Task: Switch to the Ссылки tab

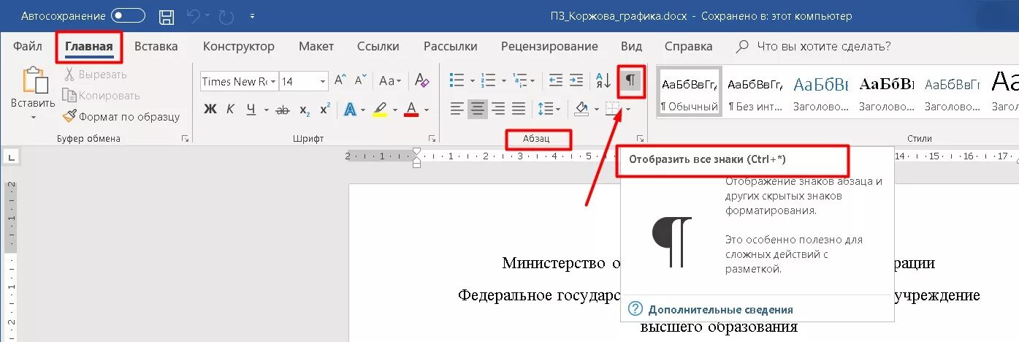Action: (x=378, y=46)
